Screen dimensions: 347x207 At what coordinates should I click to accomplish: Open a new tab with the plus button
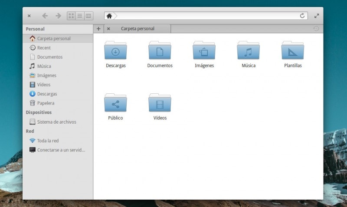point(98,29)
